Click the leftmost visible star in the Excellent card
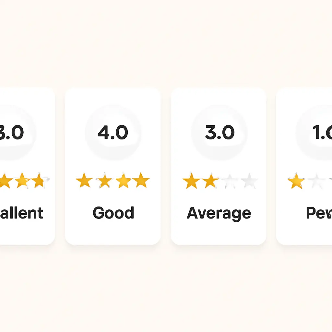Image resolution: width=332 pixels, height=332 pixels. tap(5, 181)
